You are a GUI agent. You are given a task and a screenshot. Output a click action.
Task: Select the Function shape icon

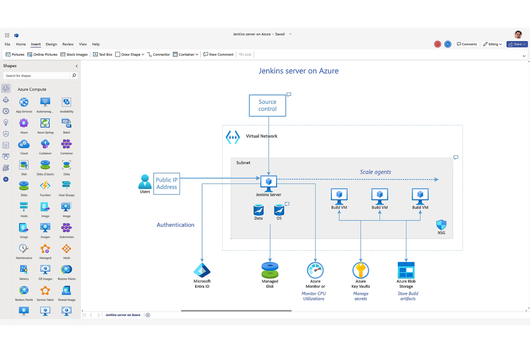pos(45,186)
